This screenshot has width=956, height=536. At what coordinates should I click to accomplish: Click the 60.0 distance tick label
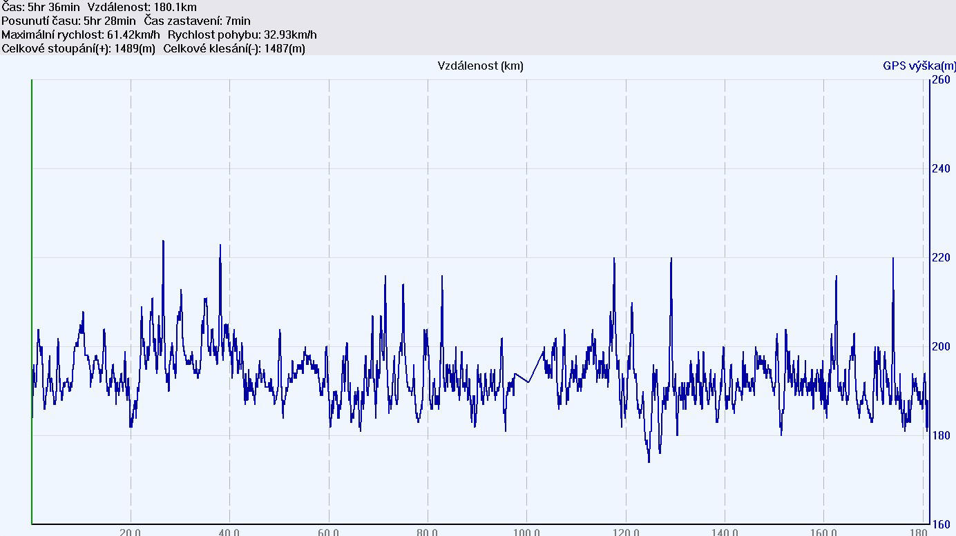pyautogui.click(x=329, y=532)
